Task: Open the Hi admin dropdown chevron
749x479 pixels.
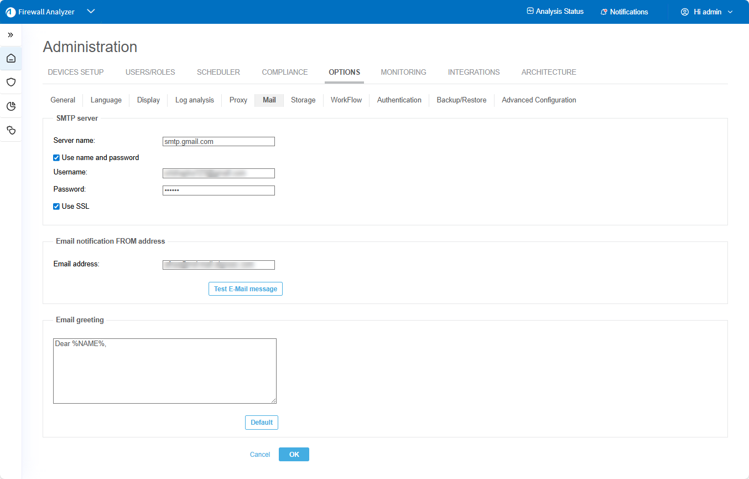Action: (x=730, y=12)
